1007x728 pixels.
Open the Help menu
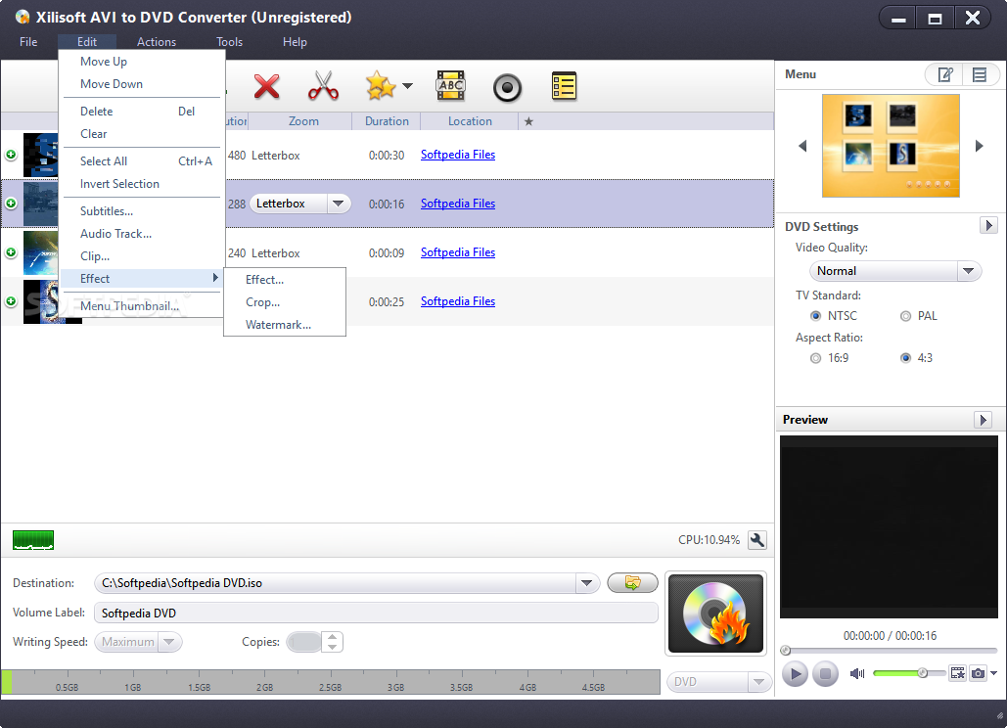[295, 42]
